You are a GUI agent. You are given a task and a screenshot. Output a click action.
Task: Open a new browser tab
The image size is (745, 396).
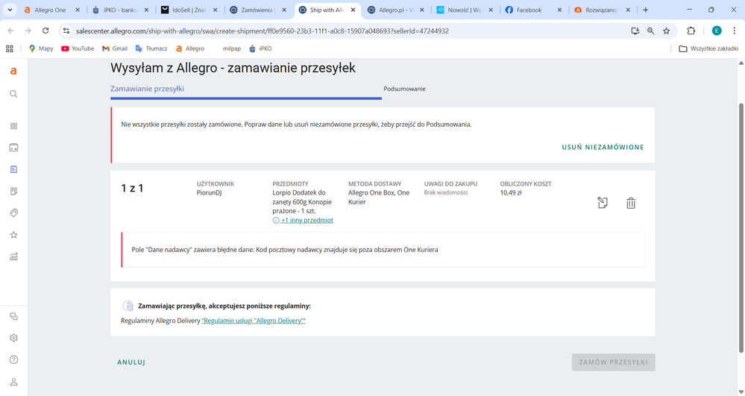(645, 10)
